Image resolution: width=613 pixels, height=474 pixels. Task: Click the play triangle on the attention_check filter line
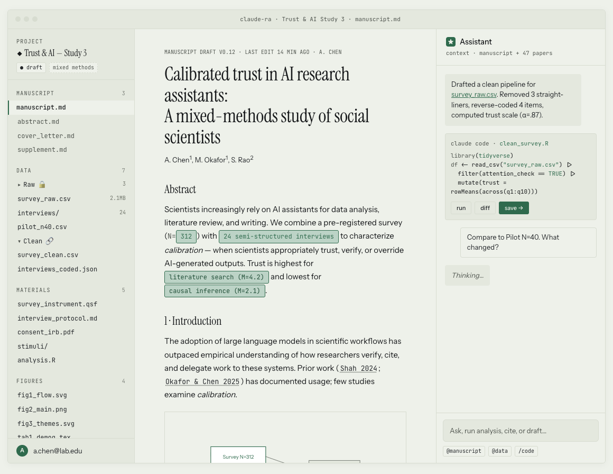(573, 174)
